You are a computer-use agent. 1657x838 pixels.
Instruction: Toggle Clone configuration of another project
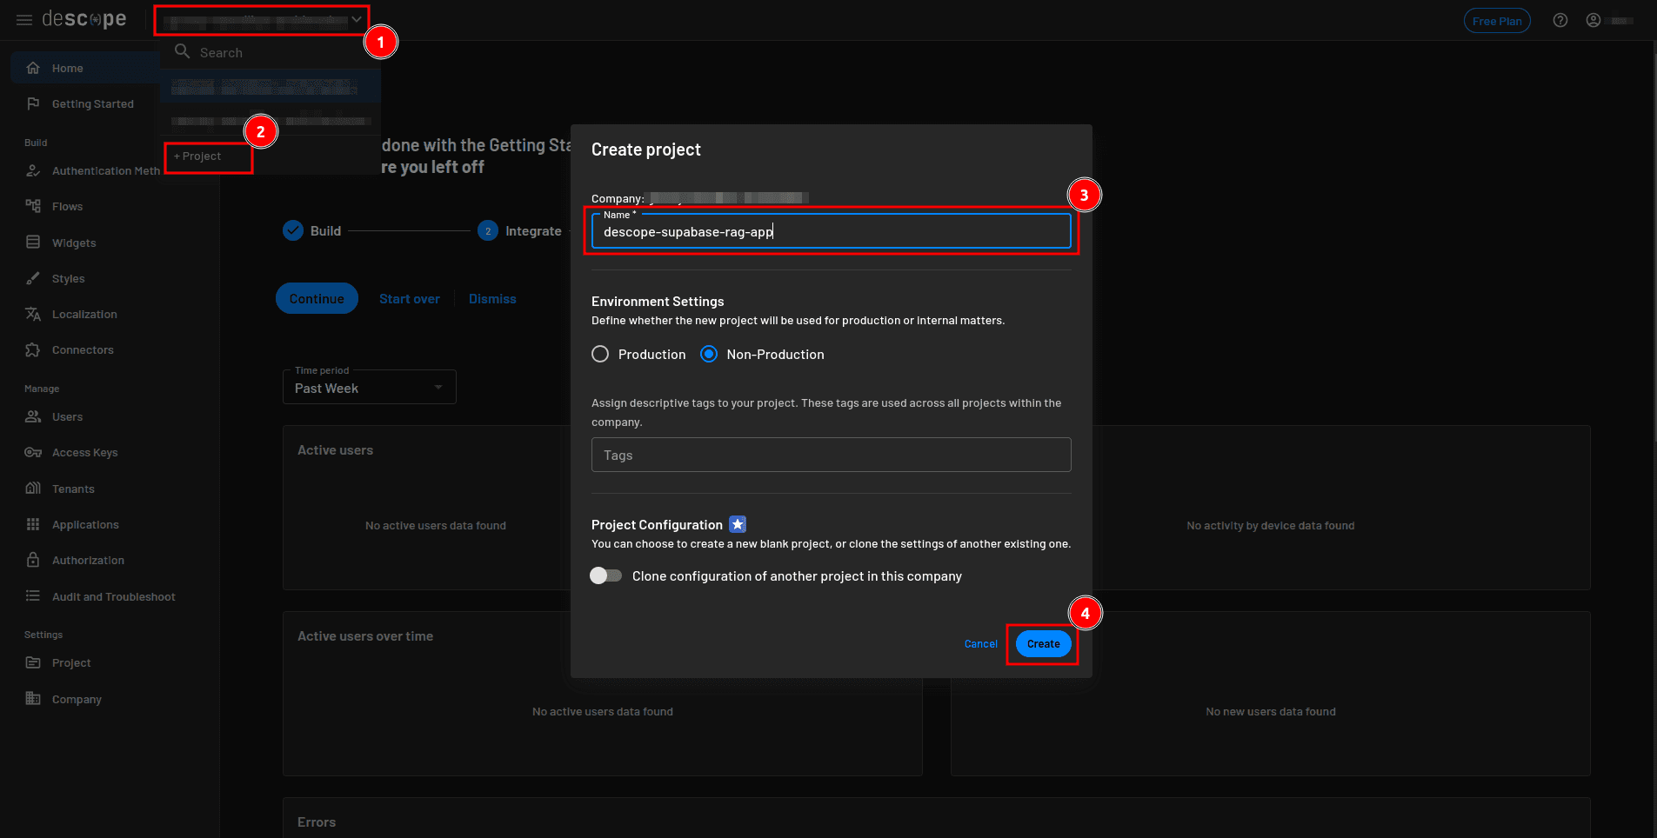coord(606,575)
